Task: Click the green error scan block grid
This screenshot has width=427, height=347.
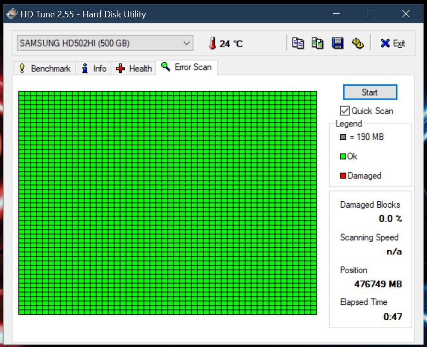Action: 167,203
